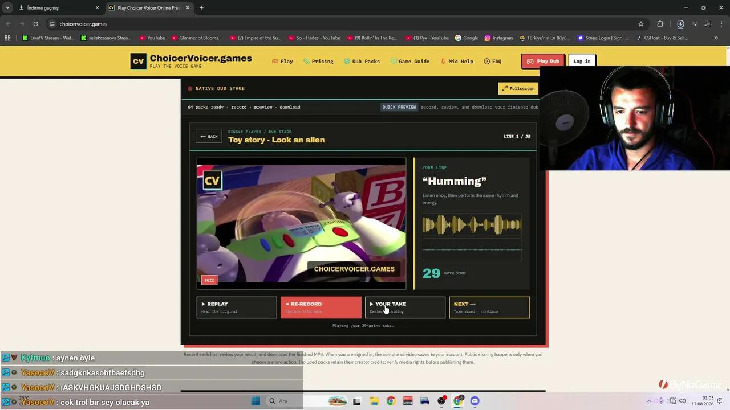The width and height of the screenshot is (730, 410).
Task: Open ErkutV Stream bookmark
Action: [x=48, y=38]
